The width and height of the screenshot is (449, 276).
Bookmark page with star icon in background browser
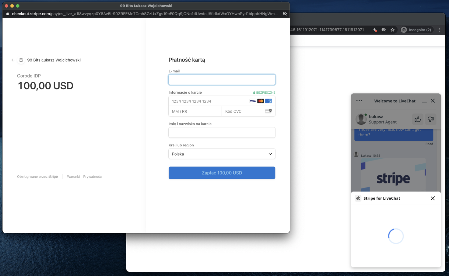coord(393,30)
